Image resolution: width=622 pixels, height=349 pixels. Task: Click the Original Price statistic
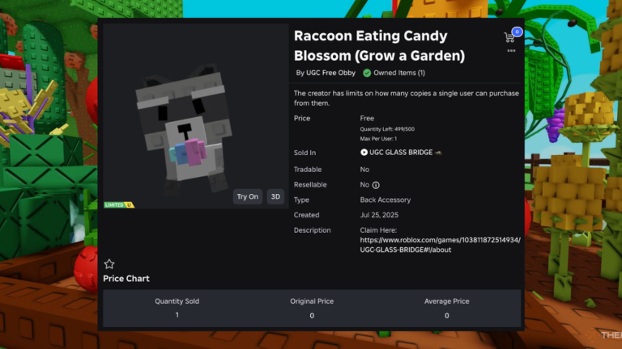click(x=312, y=309)
